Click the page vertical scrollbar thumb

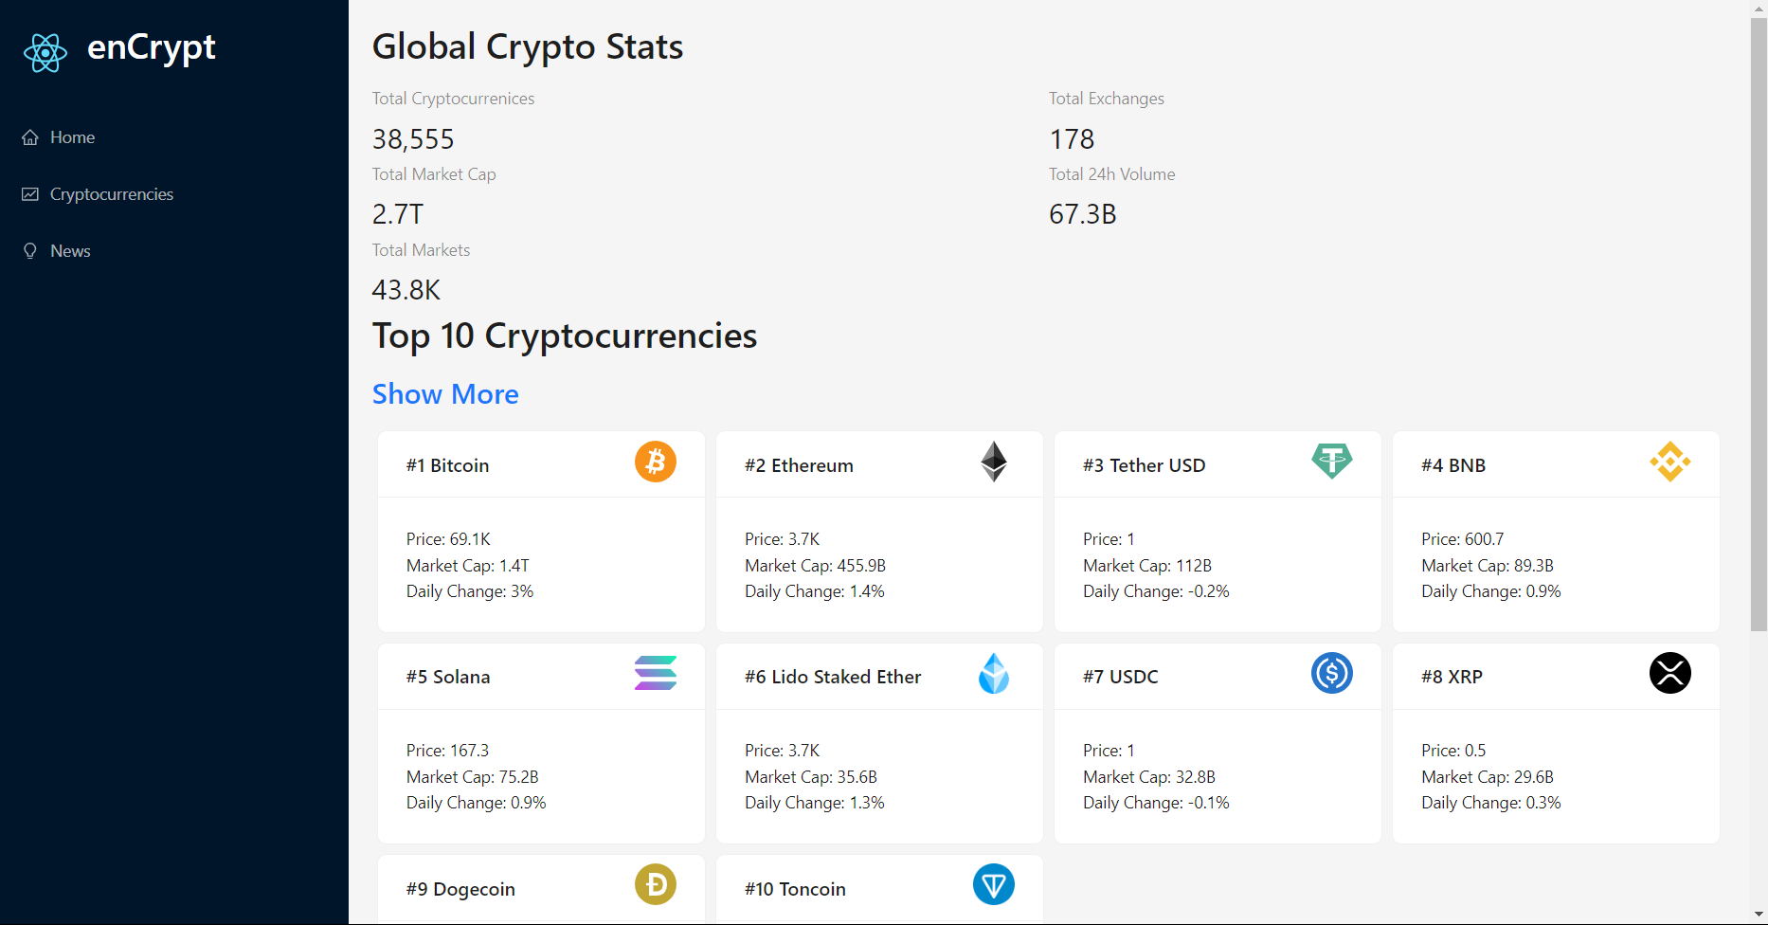pos(1758,322)
